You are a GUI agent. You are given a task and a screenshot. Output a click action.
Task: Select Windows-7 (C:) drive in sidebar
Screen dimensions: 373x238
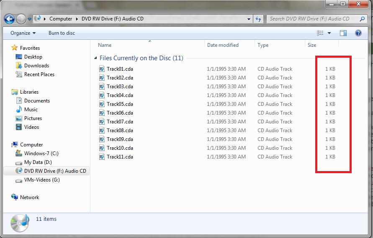pos(41,154)
